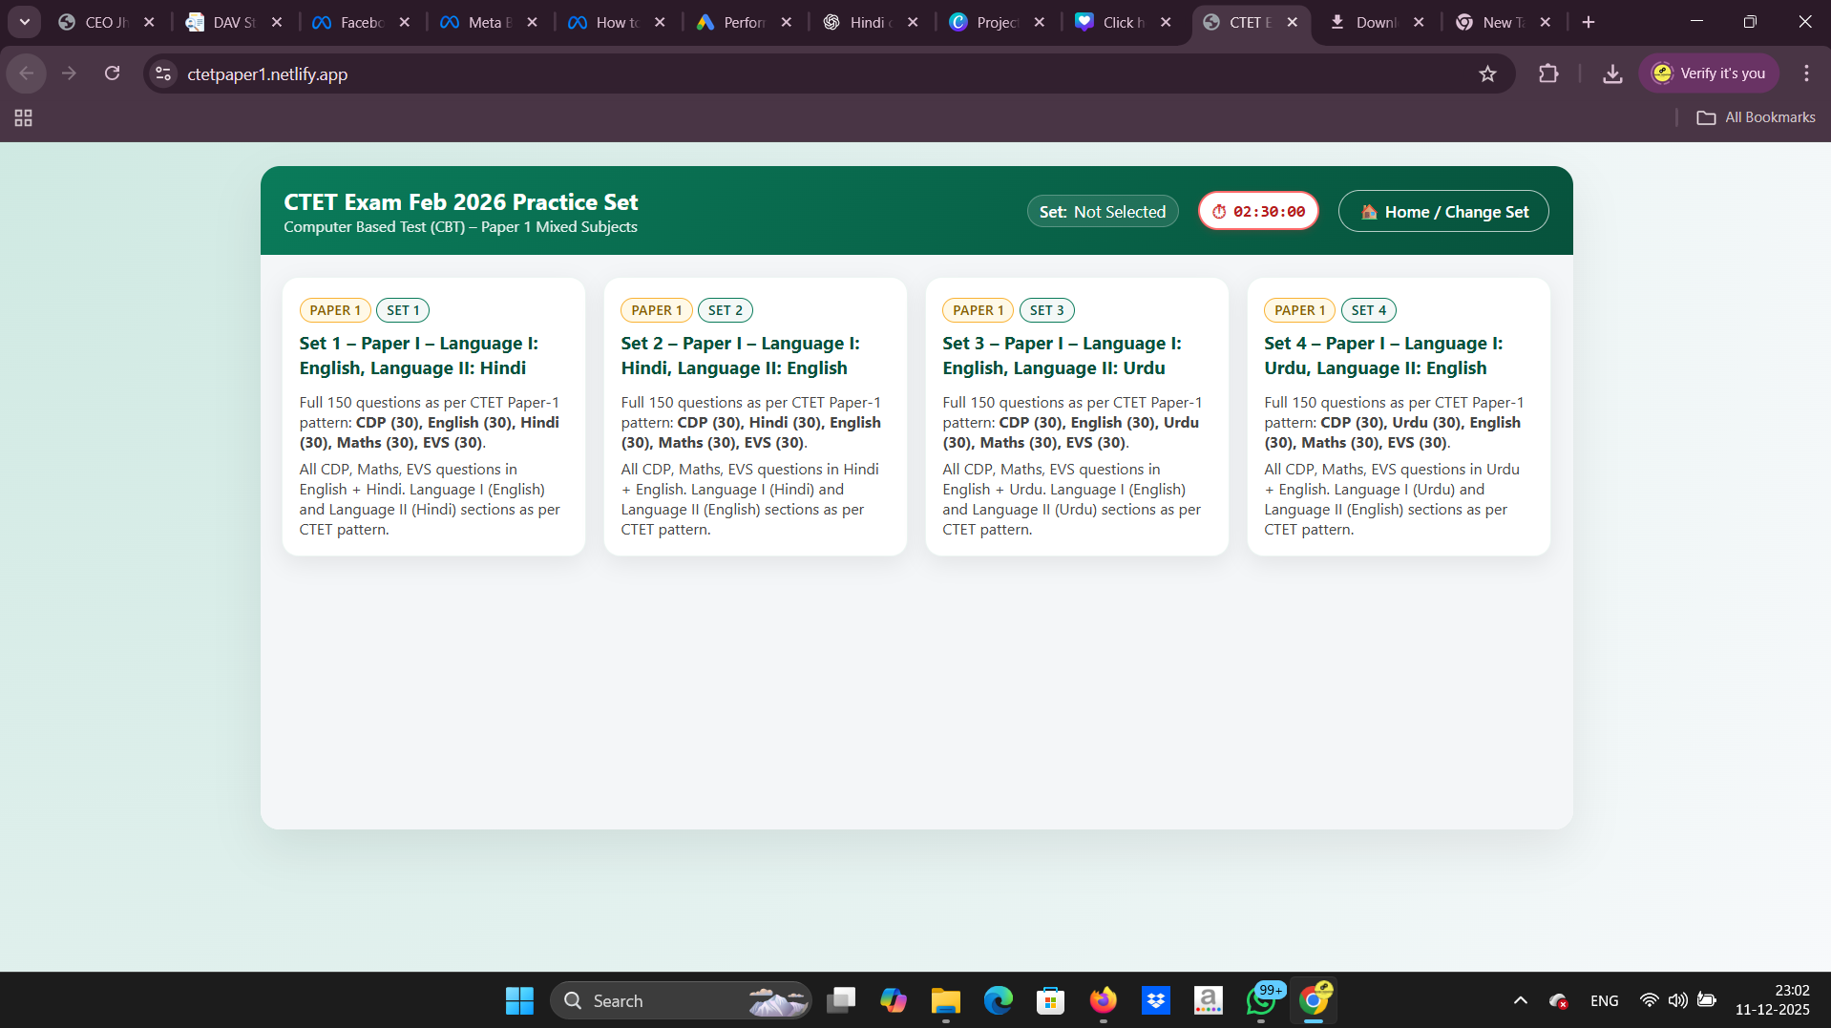Click the Home / Change Set button

point(1442,212)
